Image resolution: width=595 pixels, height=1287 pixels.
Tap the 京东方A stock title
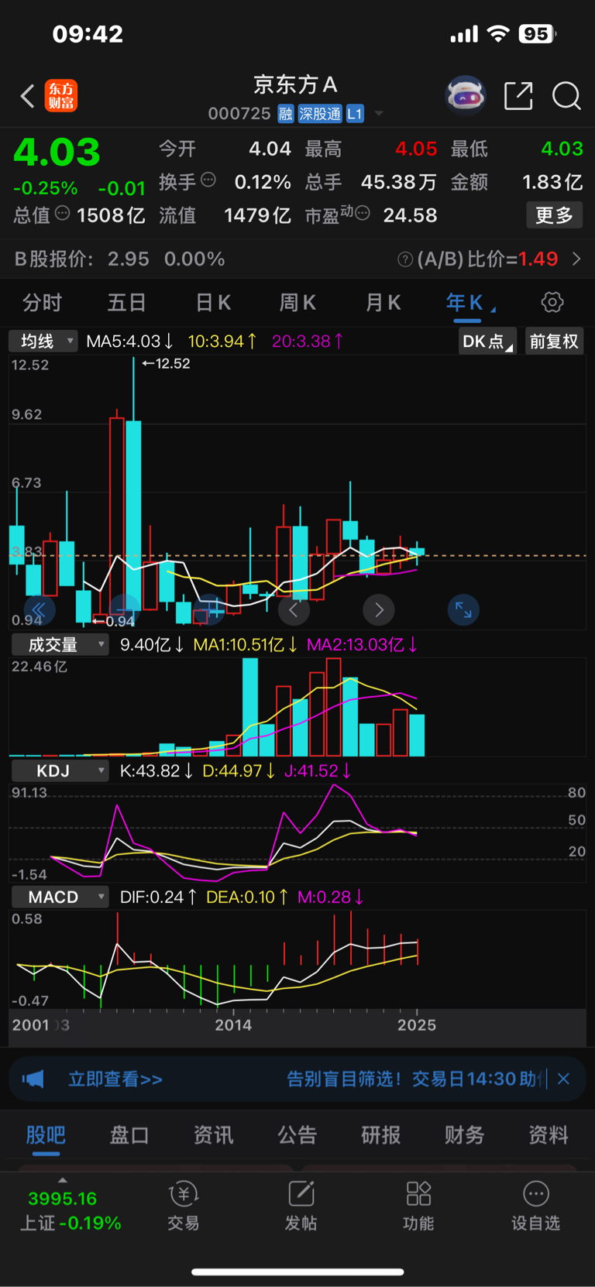tap(296, 84)
